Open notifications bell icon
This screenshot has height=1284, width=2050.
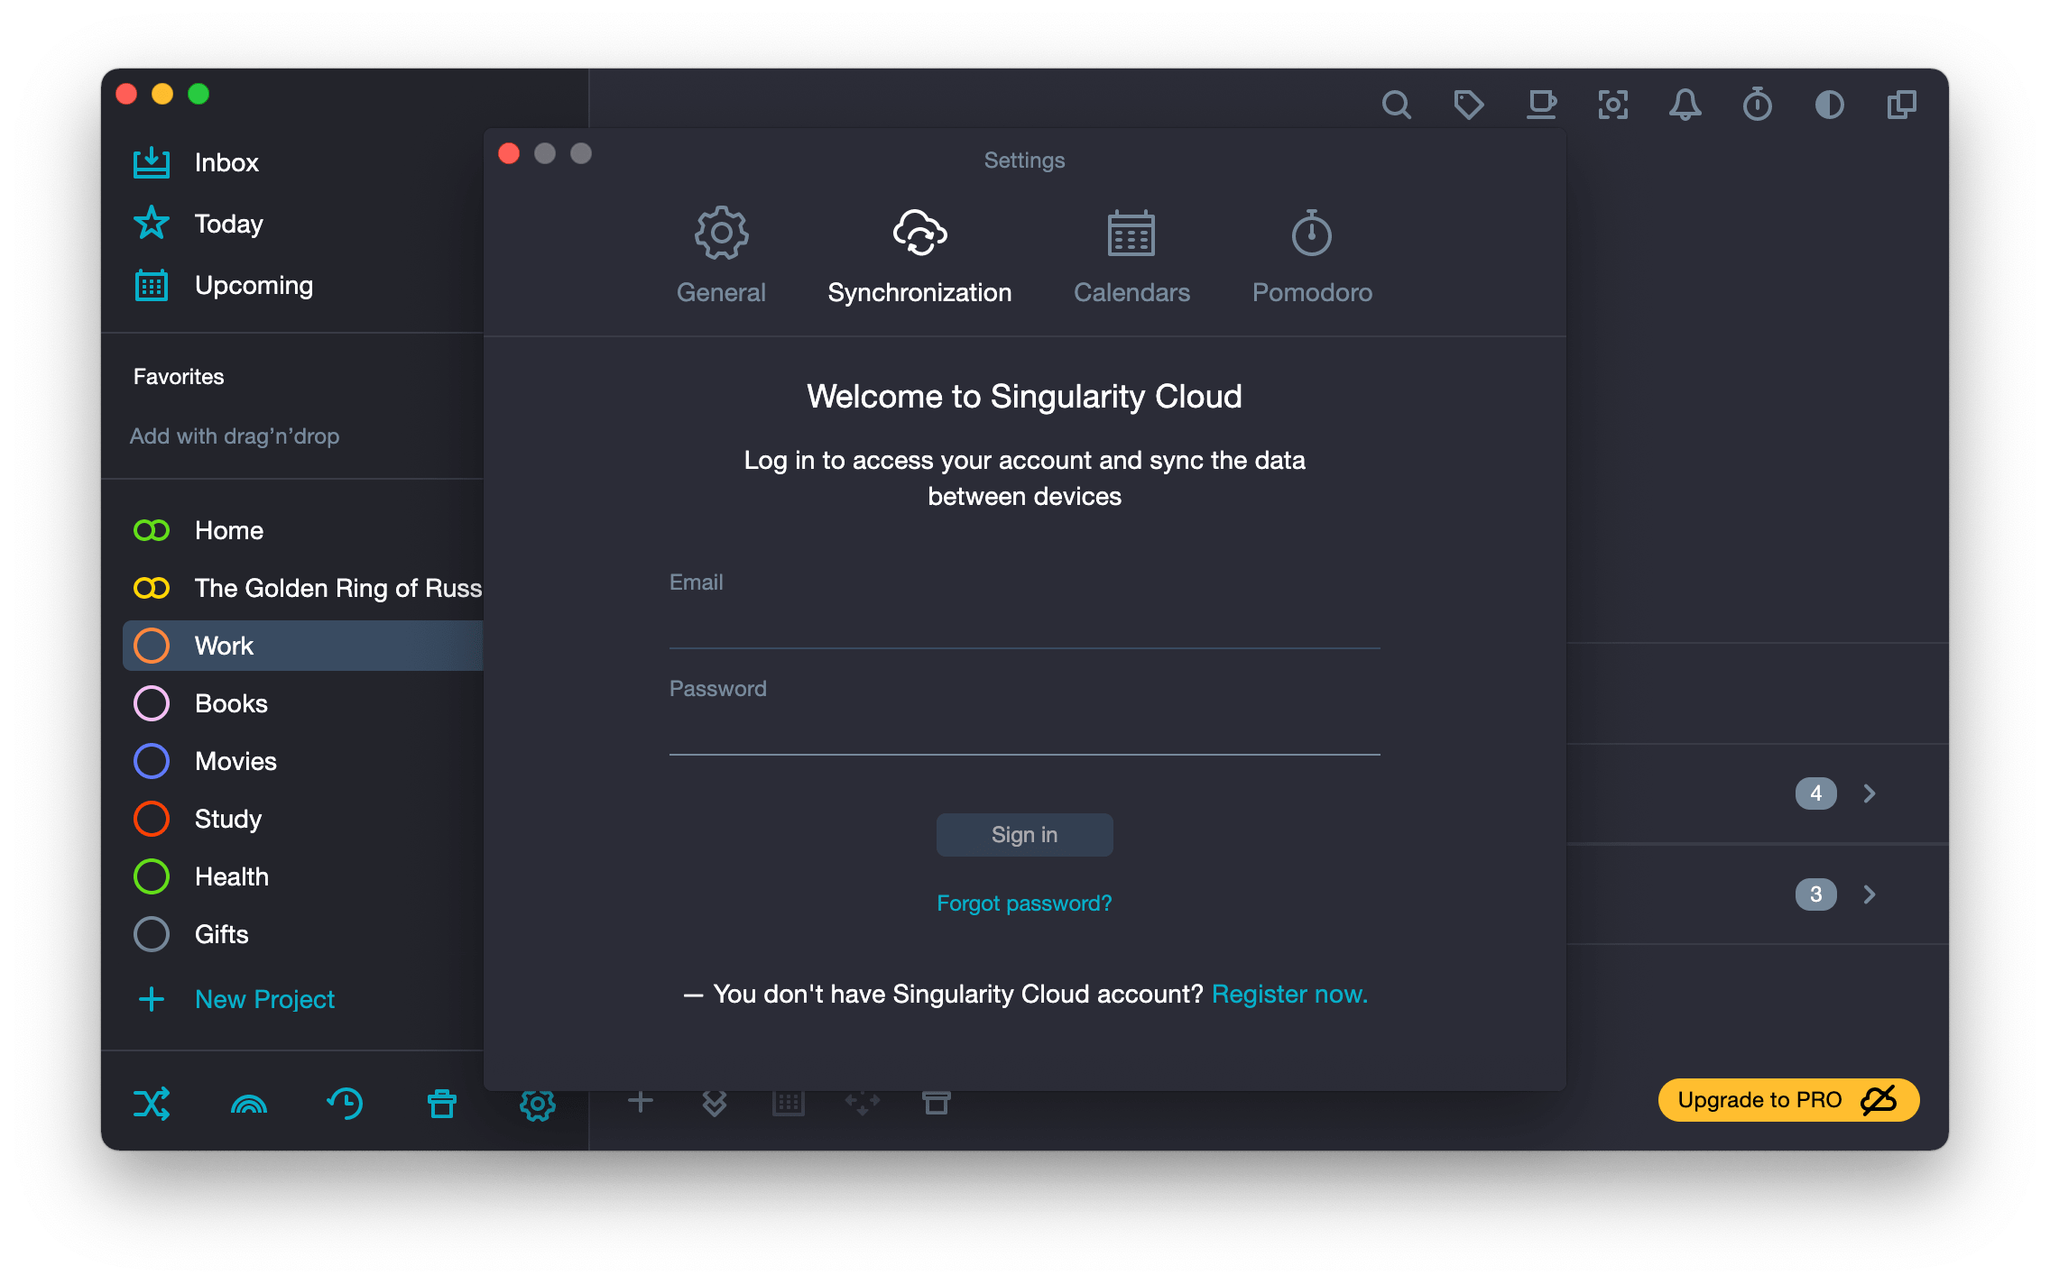point(1685,105)
